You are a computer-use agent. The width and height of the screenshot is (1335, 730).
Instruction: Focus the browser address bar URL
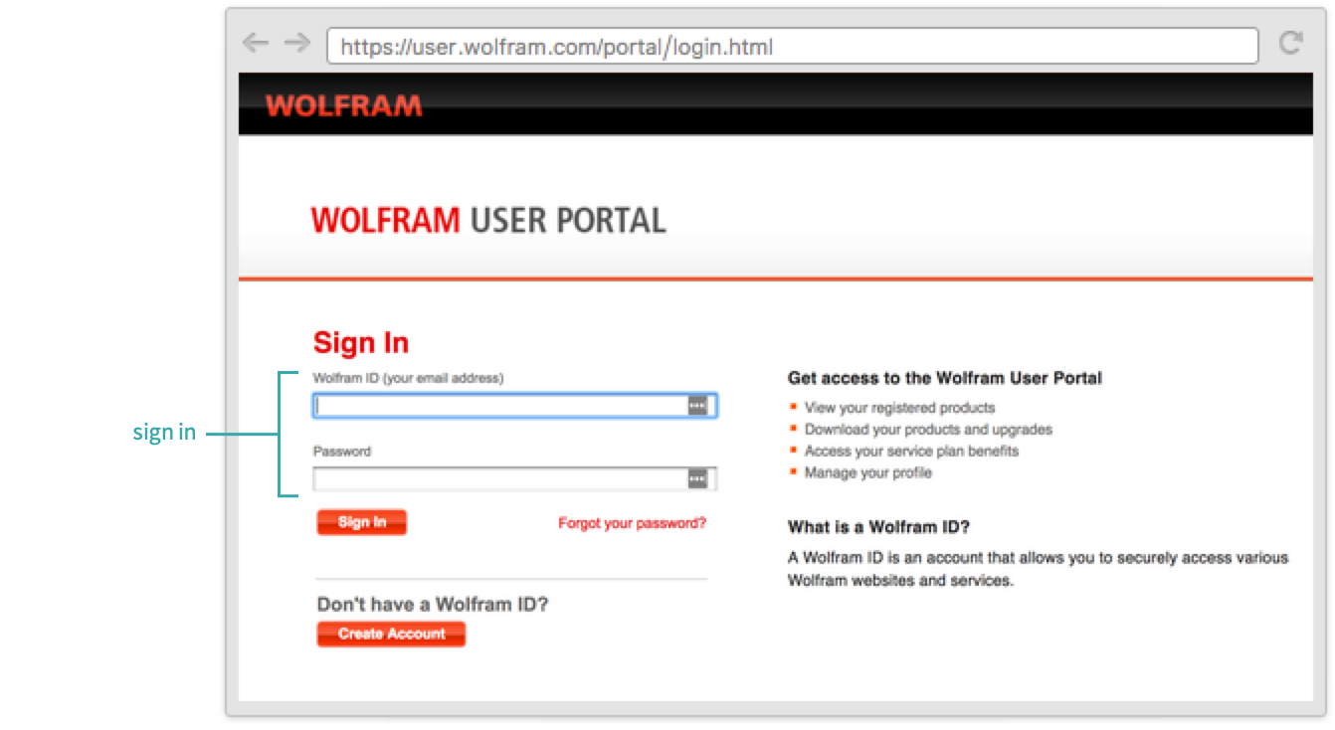point(792,46)
